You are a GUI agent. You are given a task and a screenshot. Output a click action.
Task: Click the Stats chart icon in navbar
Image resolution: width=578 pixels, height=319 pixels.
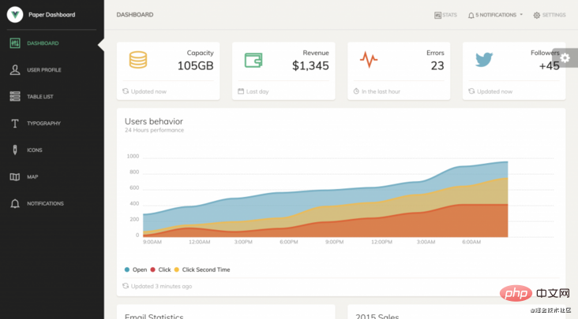(437, 15)
